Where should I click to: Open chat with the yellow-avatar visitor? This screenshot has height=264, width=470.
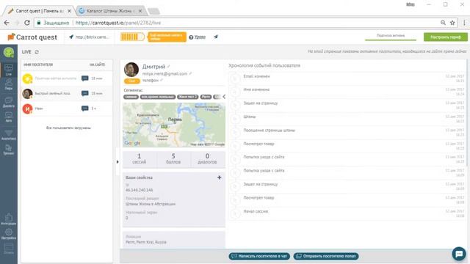coord(85,78)
